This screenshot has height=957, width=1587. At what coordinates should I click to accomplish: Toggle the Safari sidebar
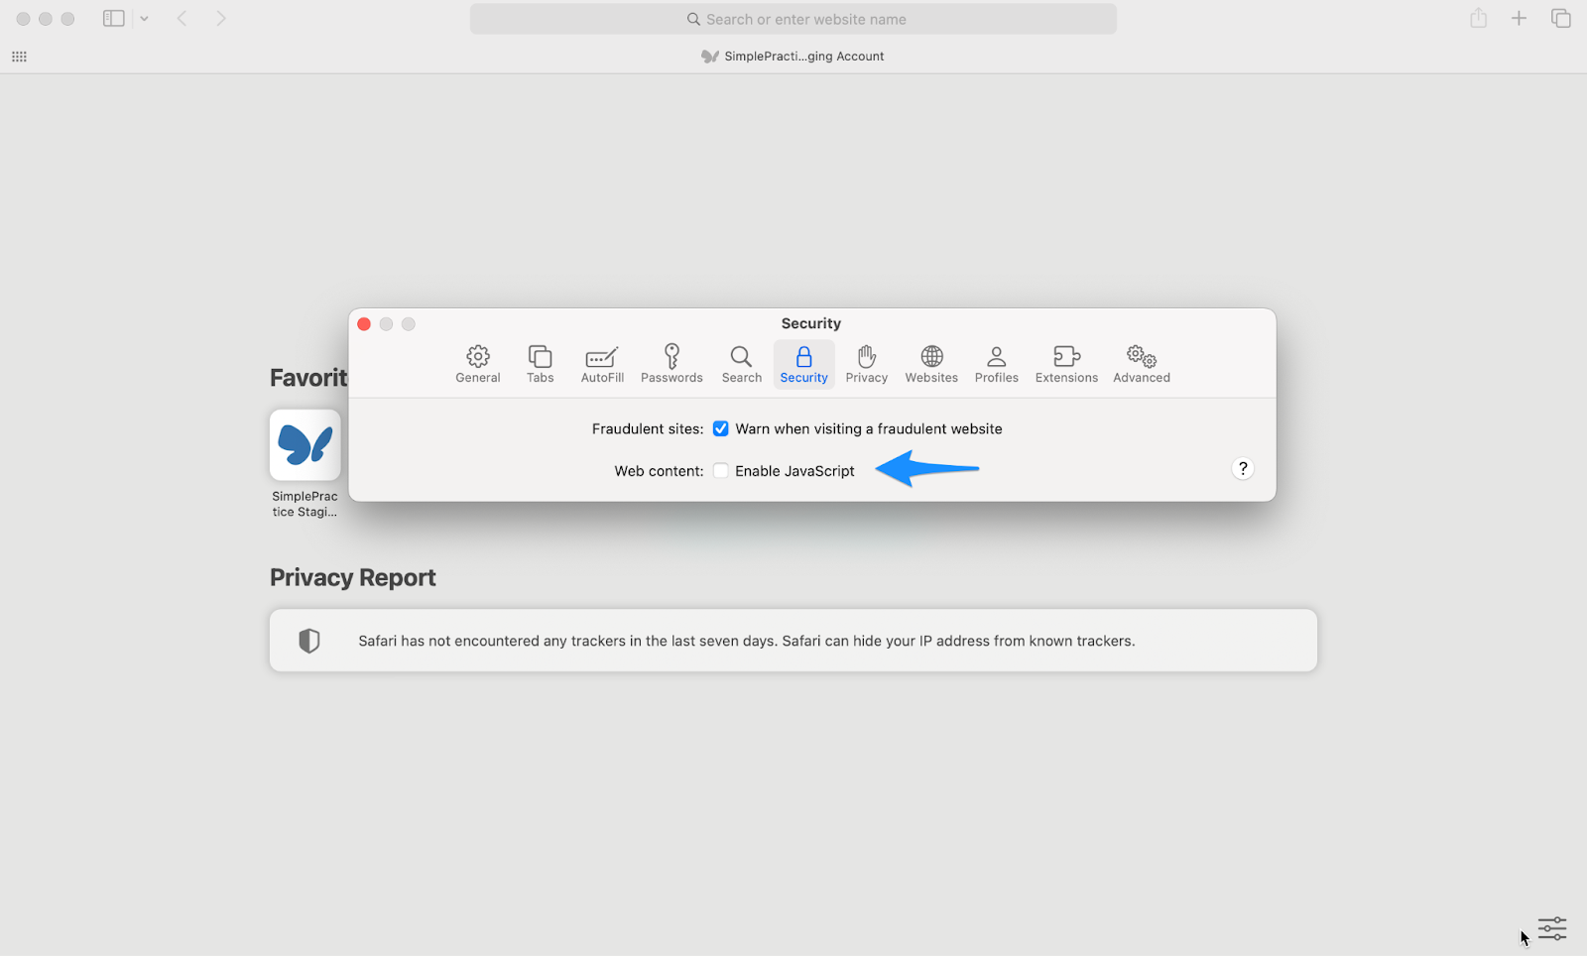coord(113,18)
